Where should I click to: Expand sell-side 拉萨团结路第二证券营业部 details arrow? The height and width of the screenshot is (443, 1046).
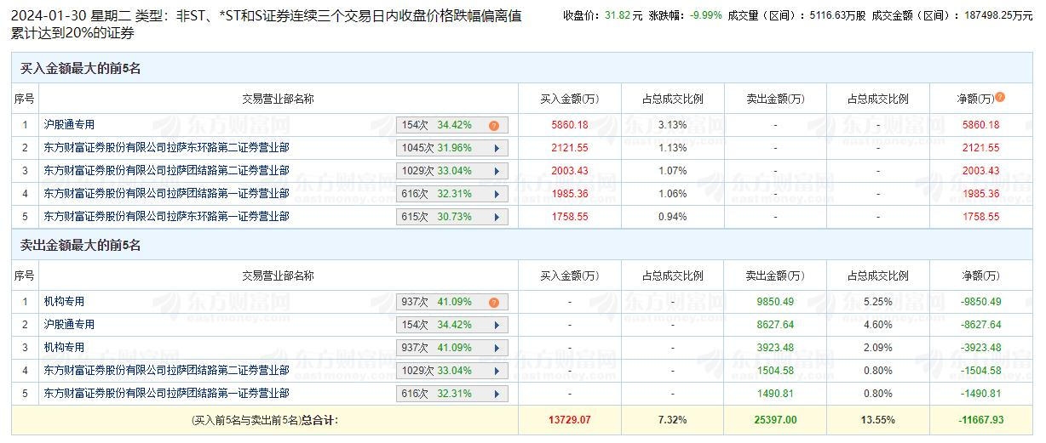(497, 371)
